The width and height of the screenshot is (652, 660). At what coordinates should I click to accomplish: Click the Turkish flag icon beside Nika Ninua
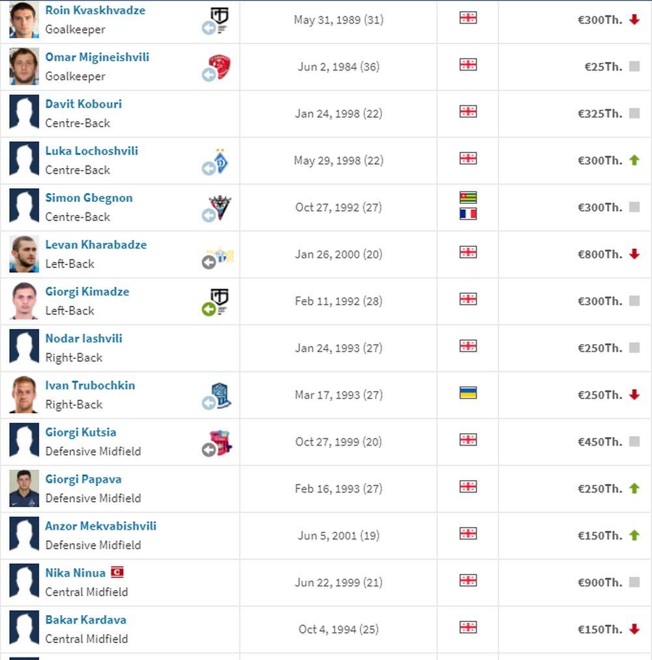coord(117,572)
